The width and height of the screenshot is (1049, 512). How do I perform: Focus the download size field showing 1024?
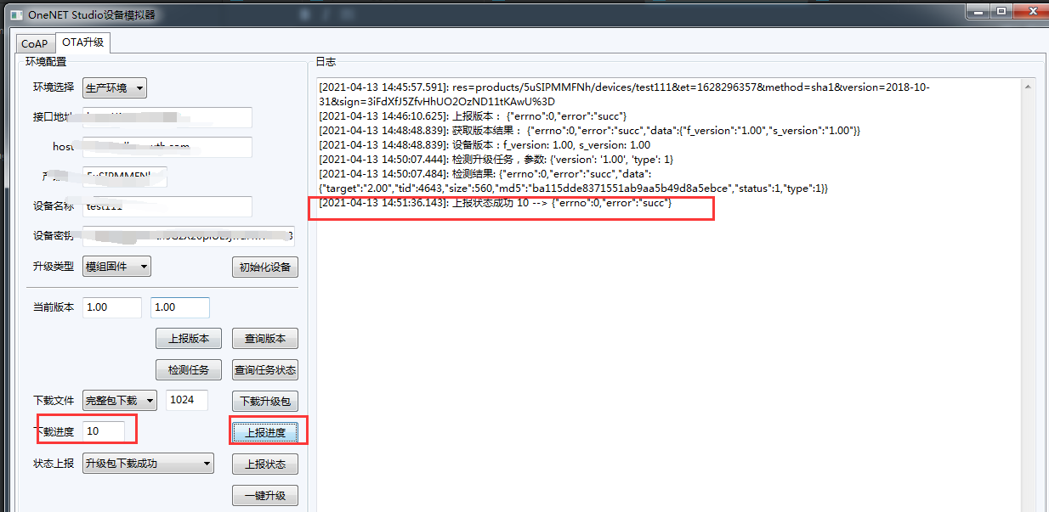tap(187, 400)
